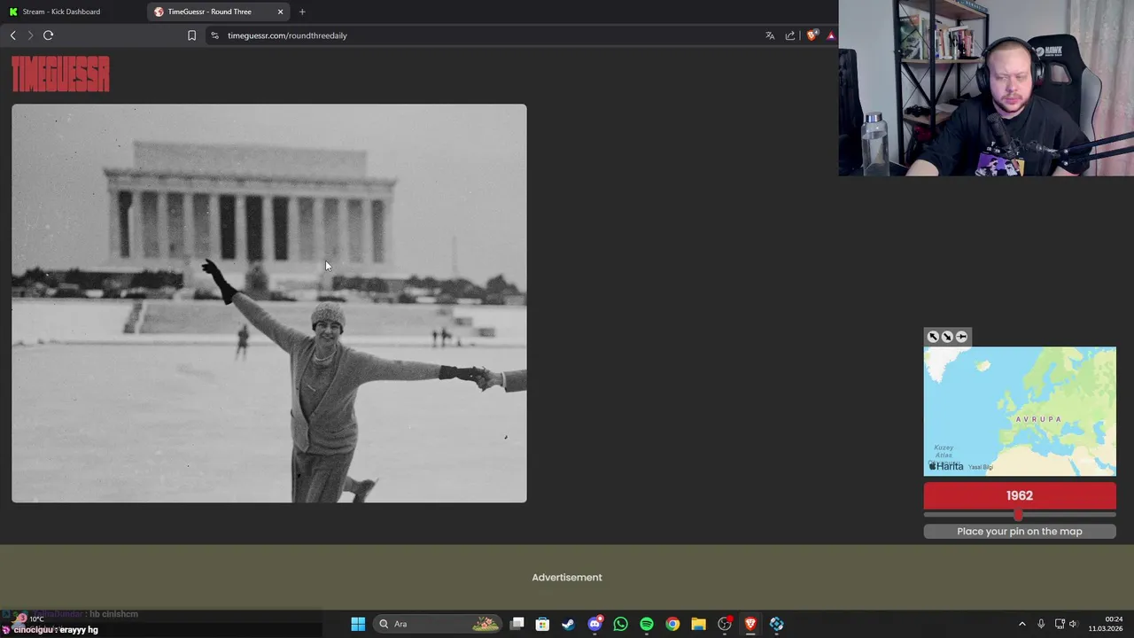Click the Place your pin on the map button
Viewport: 1134px width, 638px height.
click(x=1020, y=531)
